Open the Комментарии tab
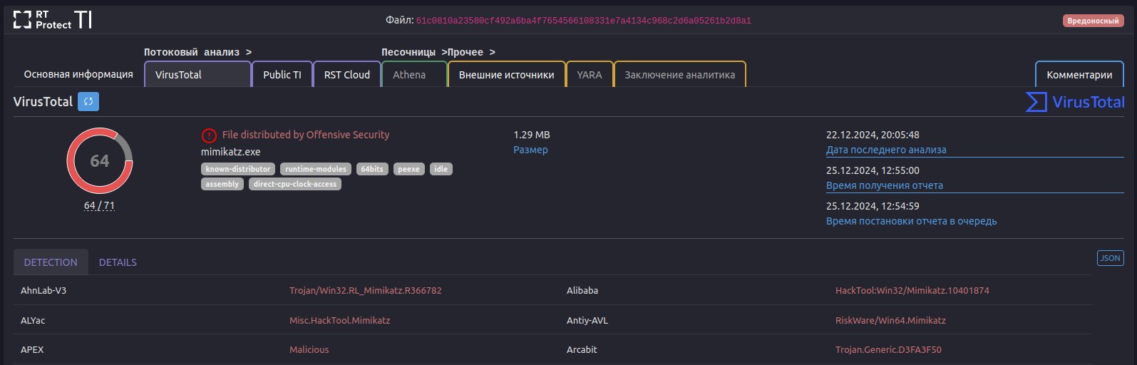This screenshot has height=365, width=1137. point(1079,75)
